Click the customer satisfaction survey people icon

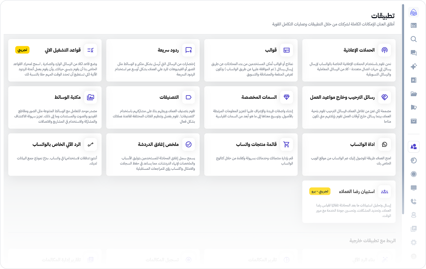click(x=385, y=191)
